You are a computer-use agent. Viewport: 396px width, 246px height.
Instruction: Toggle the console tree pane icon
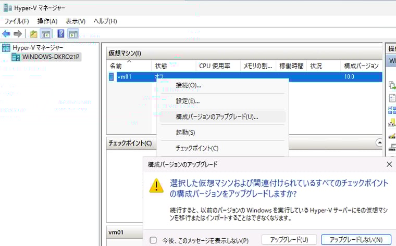pos(46,33)
